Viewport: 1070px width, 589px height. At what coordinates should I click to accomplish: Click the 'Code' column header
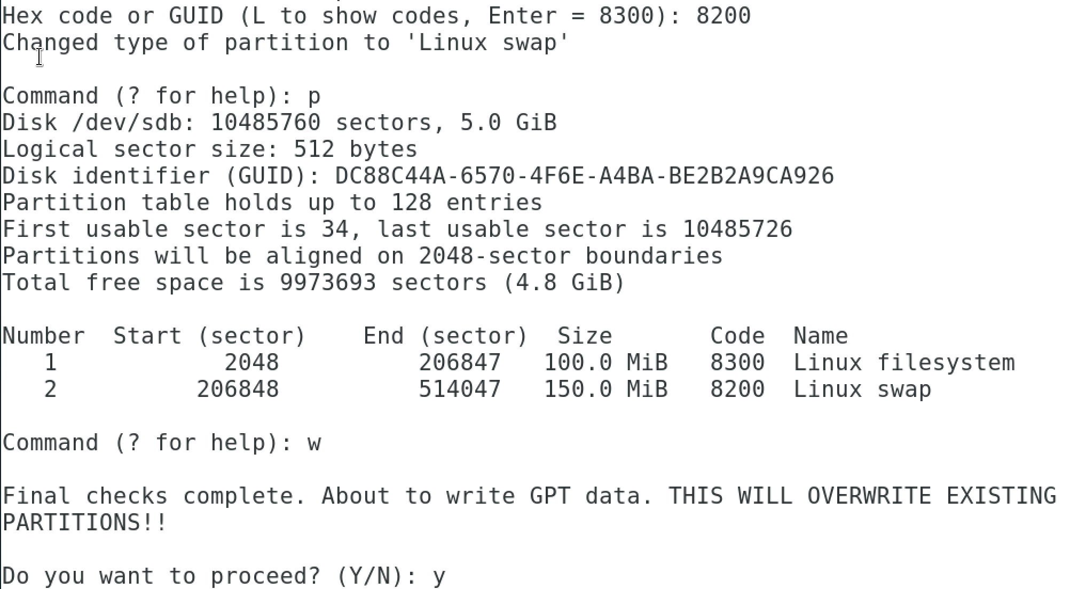(737, 336)
